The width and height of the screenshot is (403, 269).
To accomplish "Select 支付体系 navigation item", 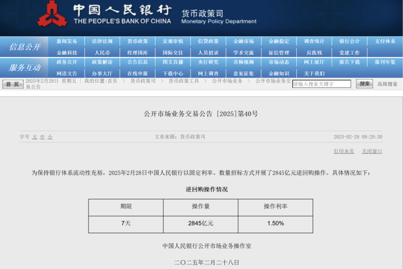I will click(385, 41).
